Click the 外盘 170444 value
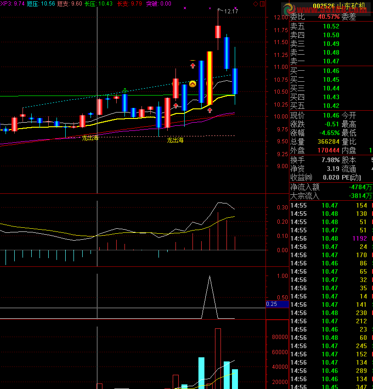Viewport: 373px width, 389px height. [x=328, y=150]
